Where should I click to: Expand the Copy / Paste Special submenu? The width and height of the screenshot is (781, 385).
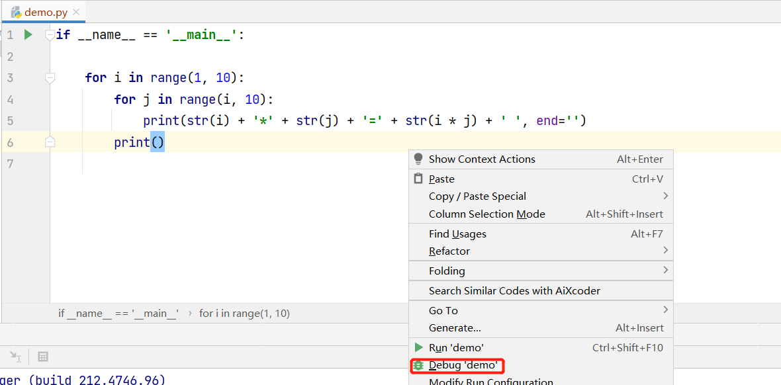(665, 196)
